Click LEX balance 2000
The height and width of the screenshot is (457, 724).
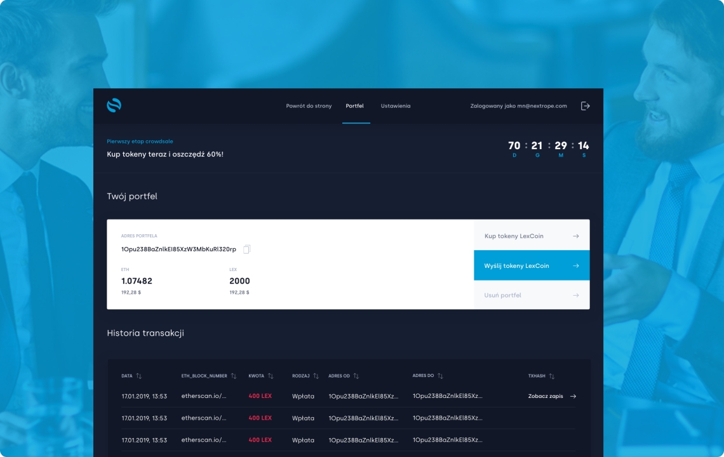pyautogui.click(x=239, y=281)
